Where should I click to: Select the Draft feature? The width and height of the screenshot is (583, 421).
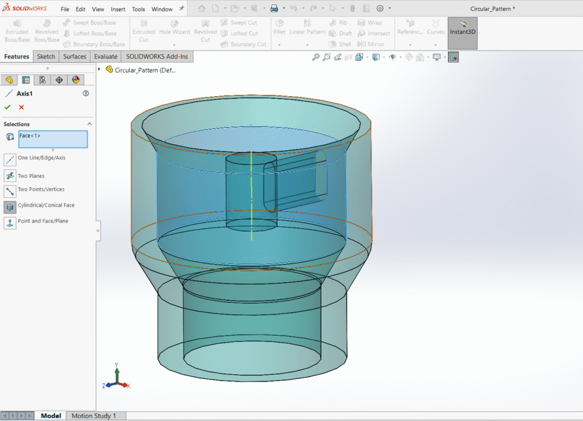pyautogui.click(x=340, y=34)
